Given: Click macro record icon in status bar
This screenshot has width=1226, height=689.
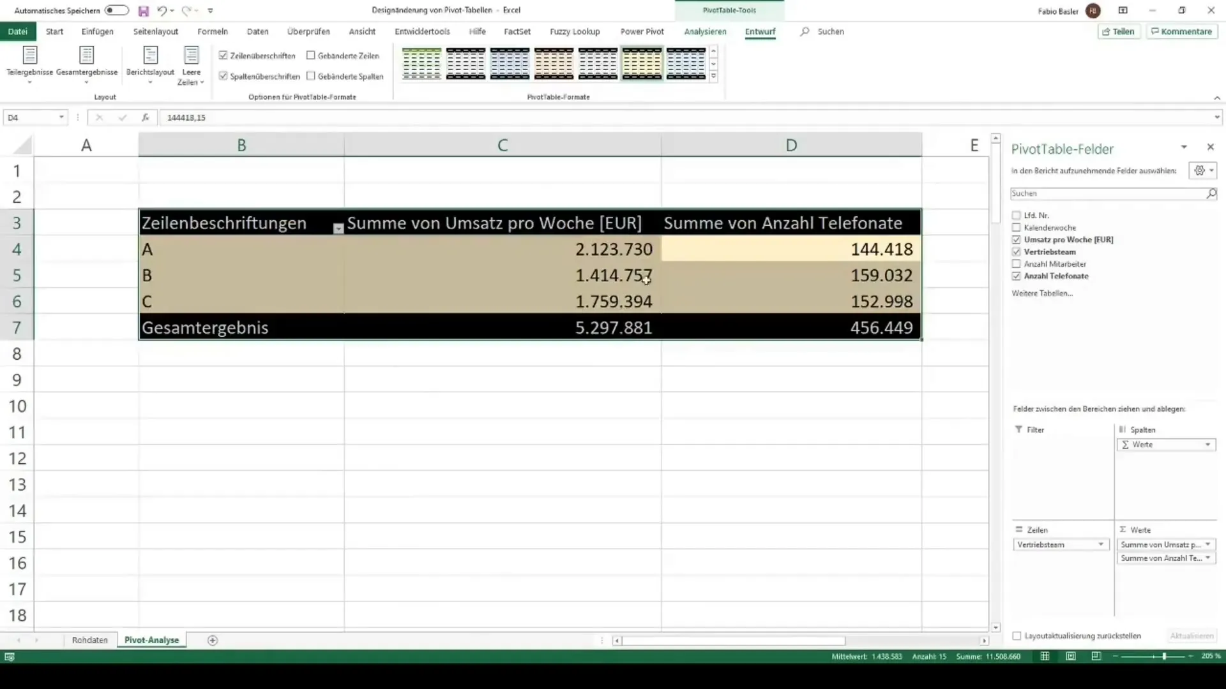Looking at the screenshot, I should (x=10, y=657).
